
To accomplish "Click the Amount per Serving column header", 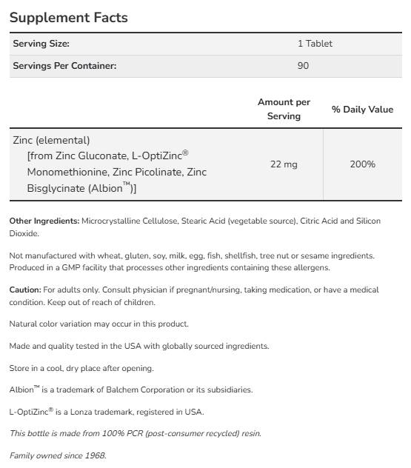I will click(x=284, y=109).
